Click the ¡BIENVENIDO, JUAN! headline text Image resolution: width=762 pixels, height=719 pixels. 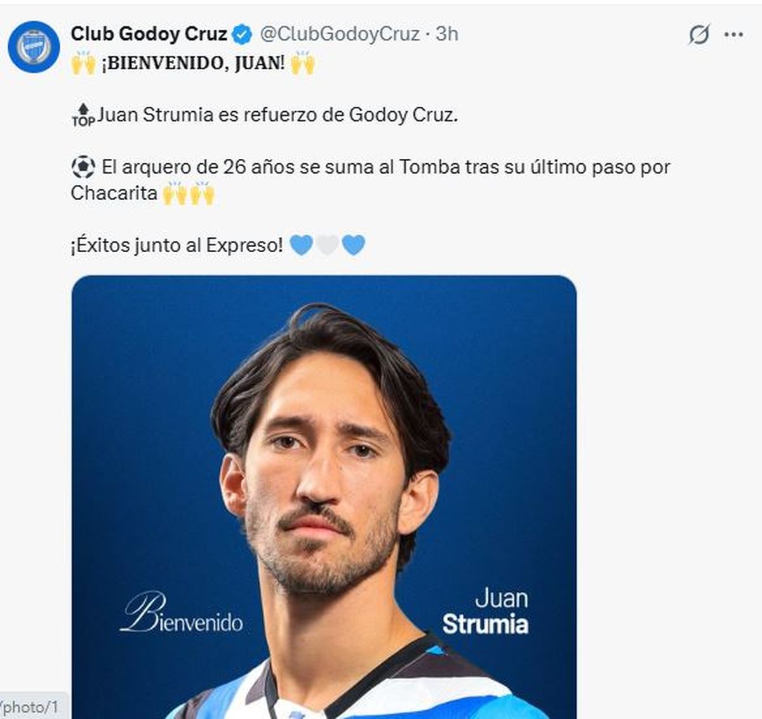pyautogui.click(x=193, y=64)
